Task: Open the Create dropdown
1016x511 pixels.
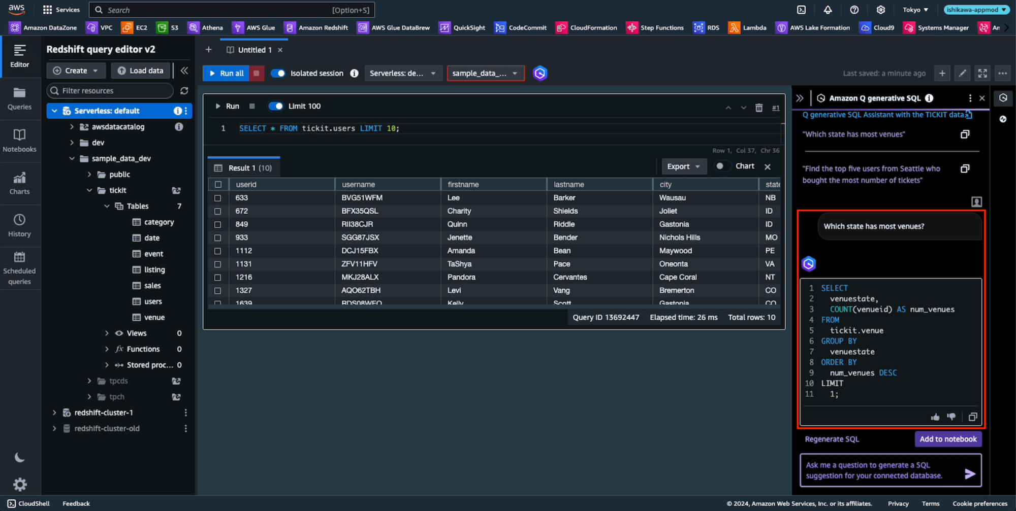Action: point(76,71)
